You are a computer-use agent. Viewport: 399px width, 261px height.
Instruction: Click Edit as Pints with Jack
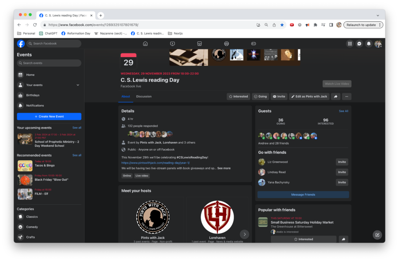coord(309,97)
